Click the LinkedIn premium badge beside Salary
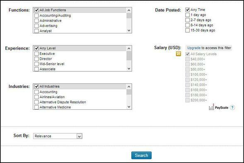 [x=179, y=54]
